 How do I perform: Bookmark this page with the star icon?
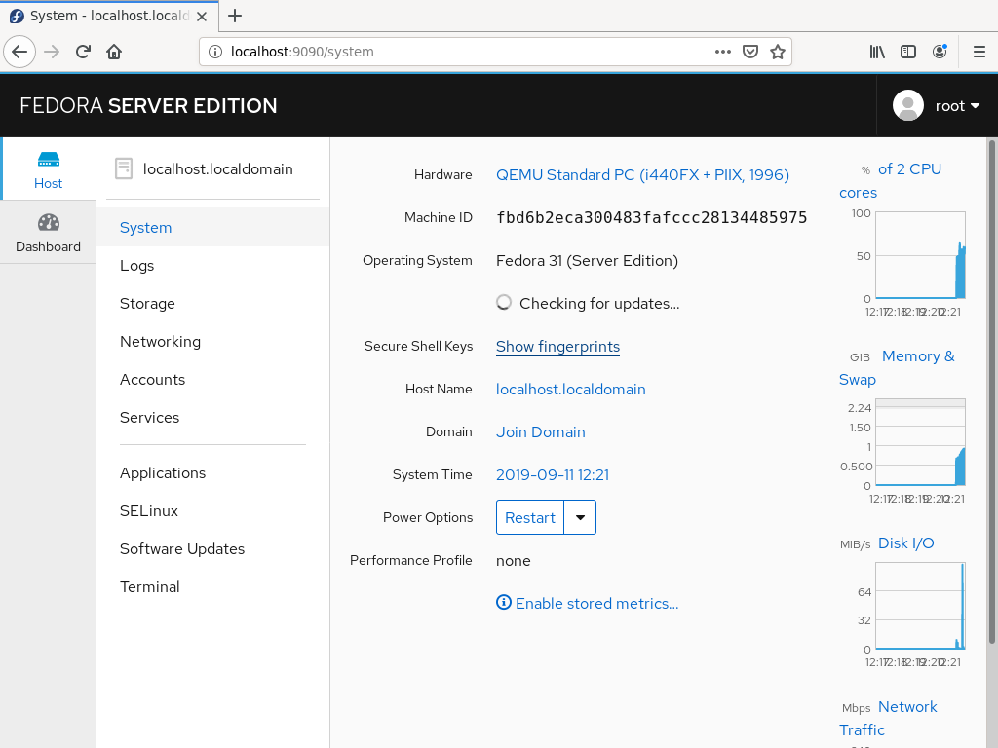(x=777, y=52)
